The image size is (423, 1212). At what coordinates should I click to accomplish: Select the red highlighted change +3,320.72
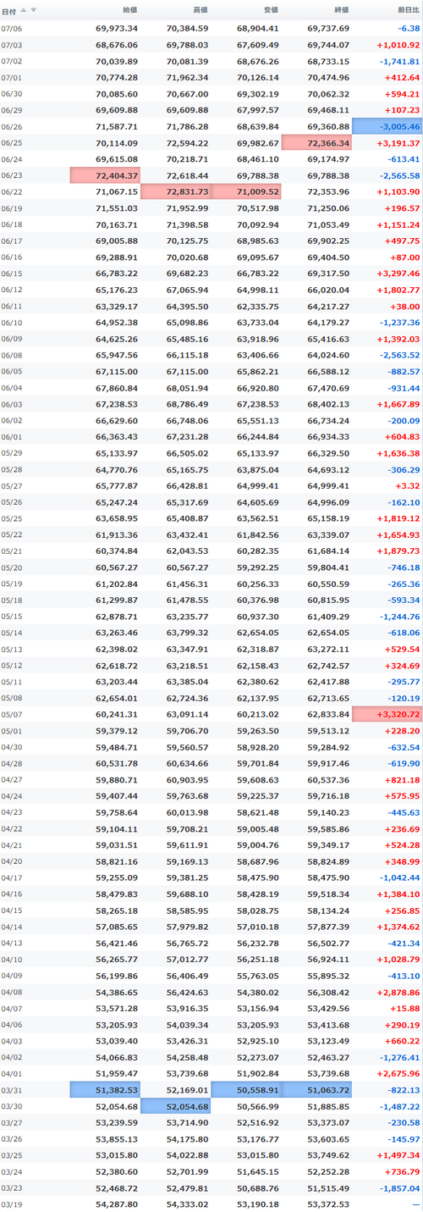(387, 714)
